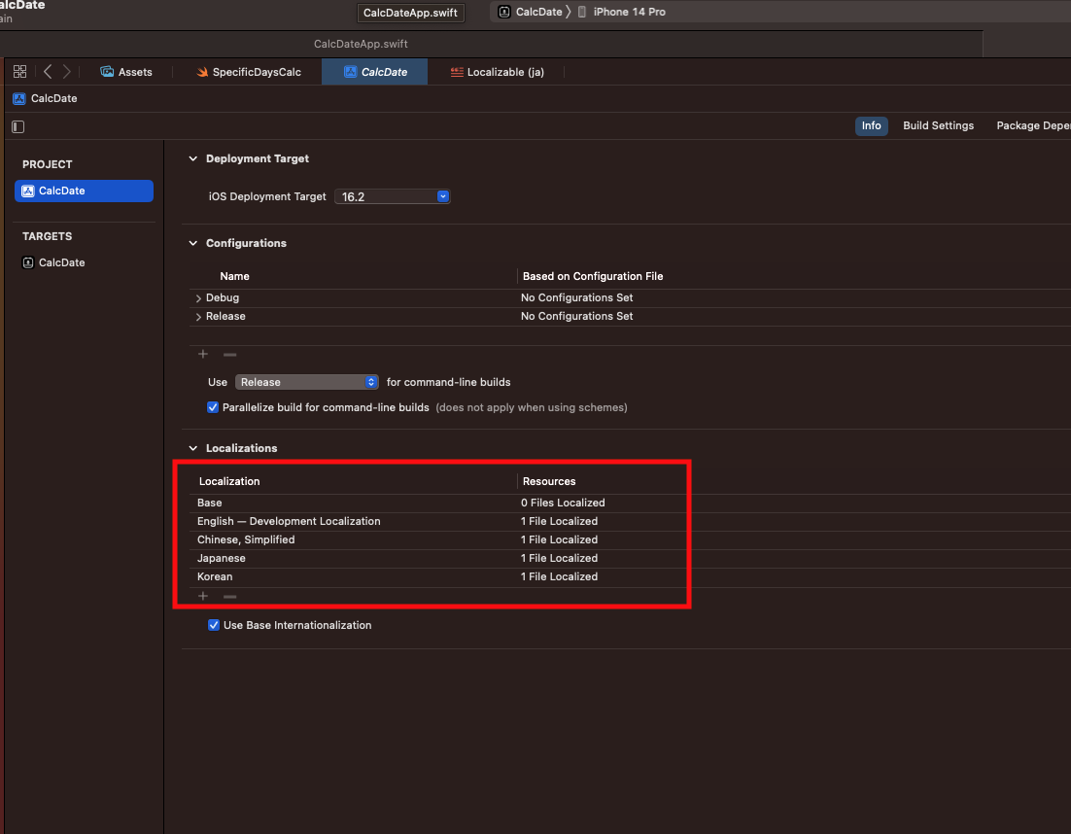This screenshot has height=834, width=1071.
Task: Click Debug's No Configurations Set cell
Action: (x=576, y=297)
